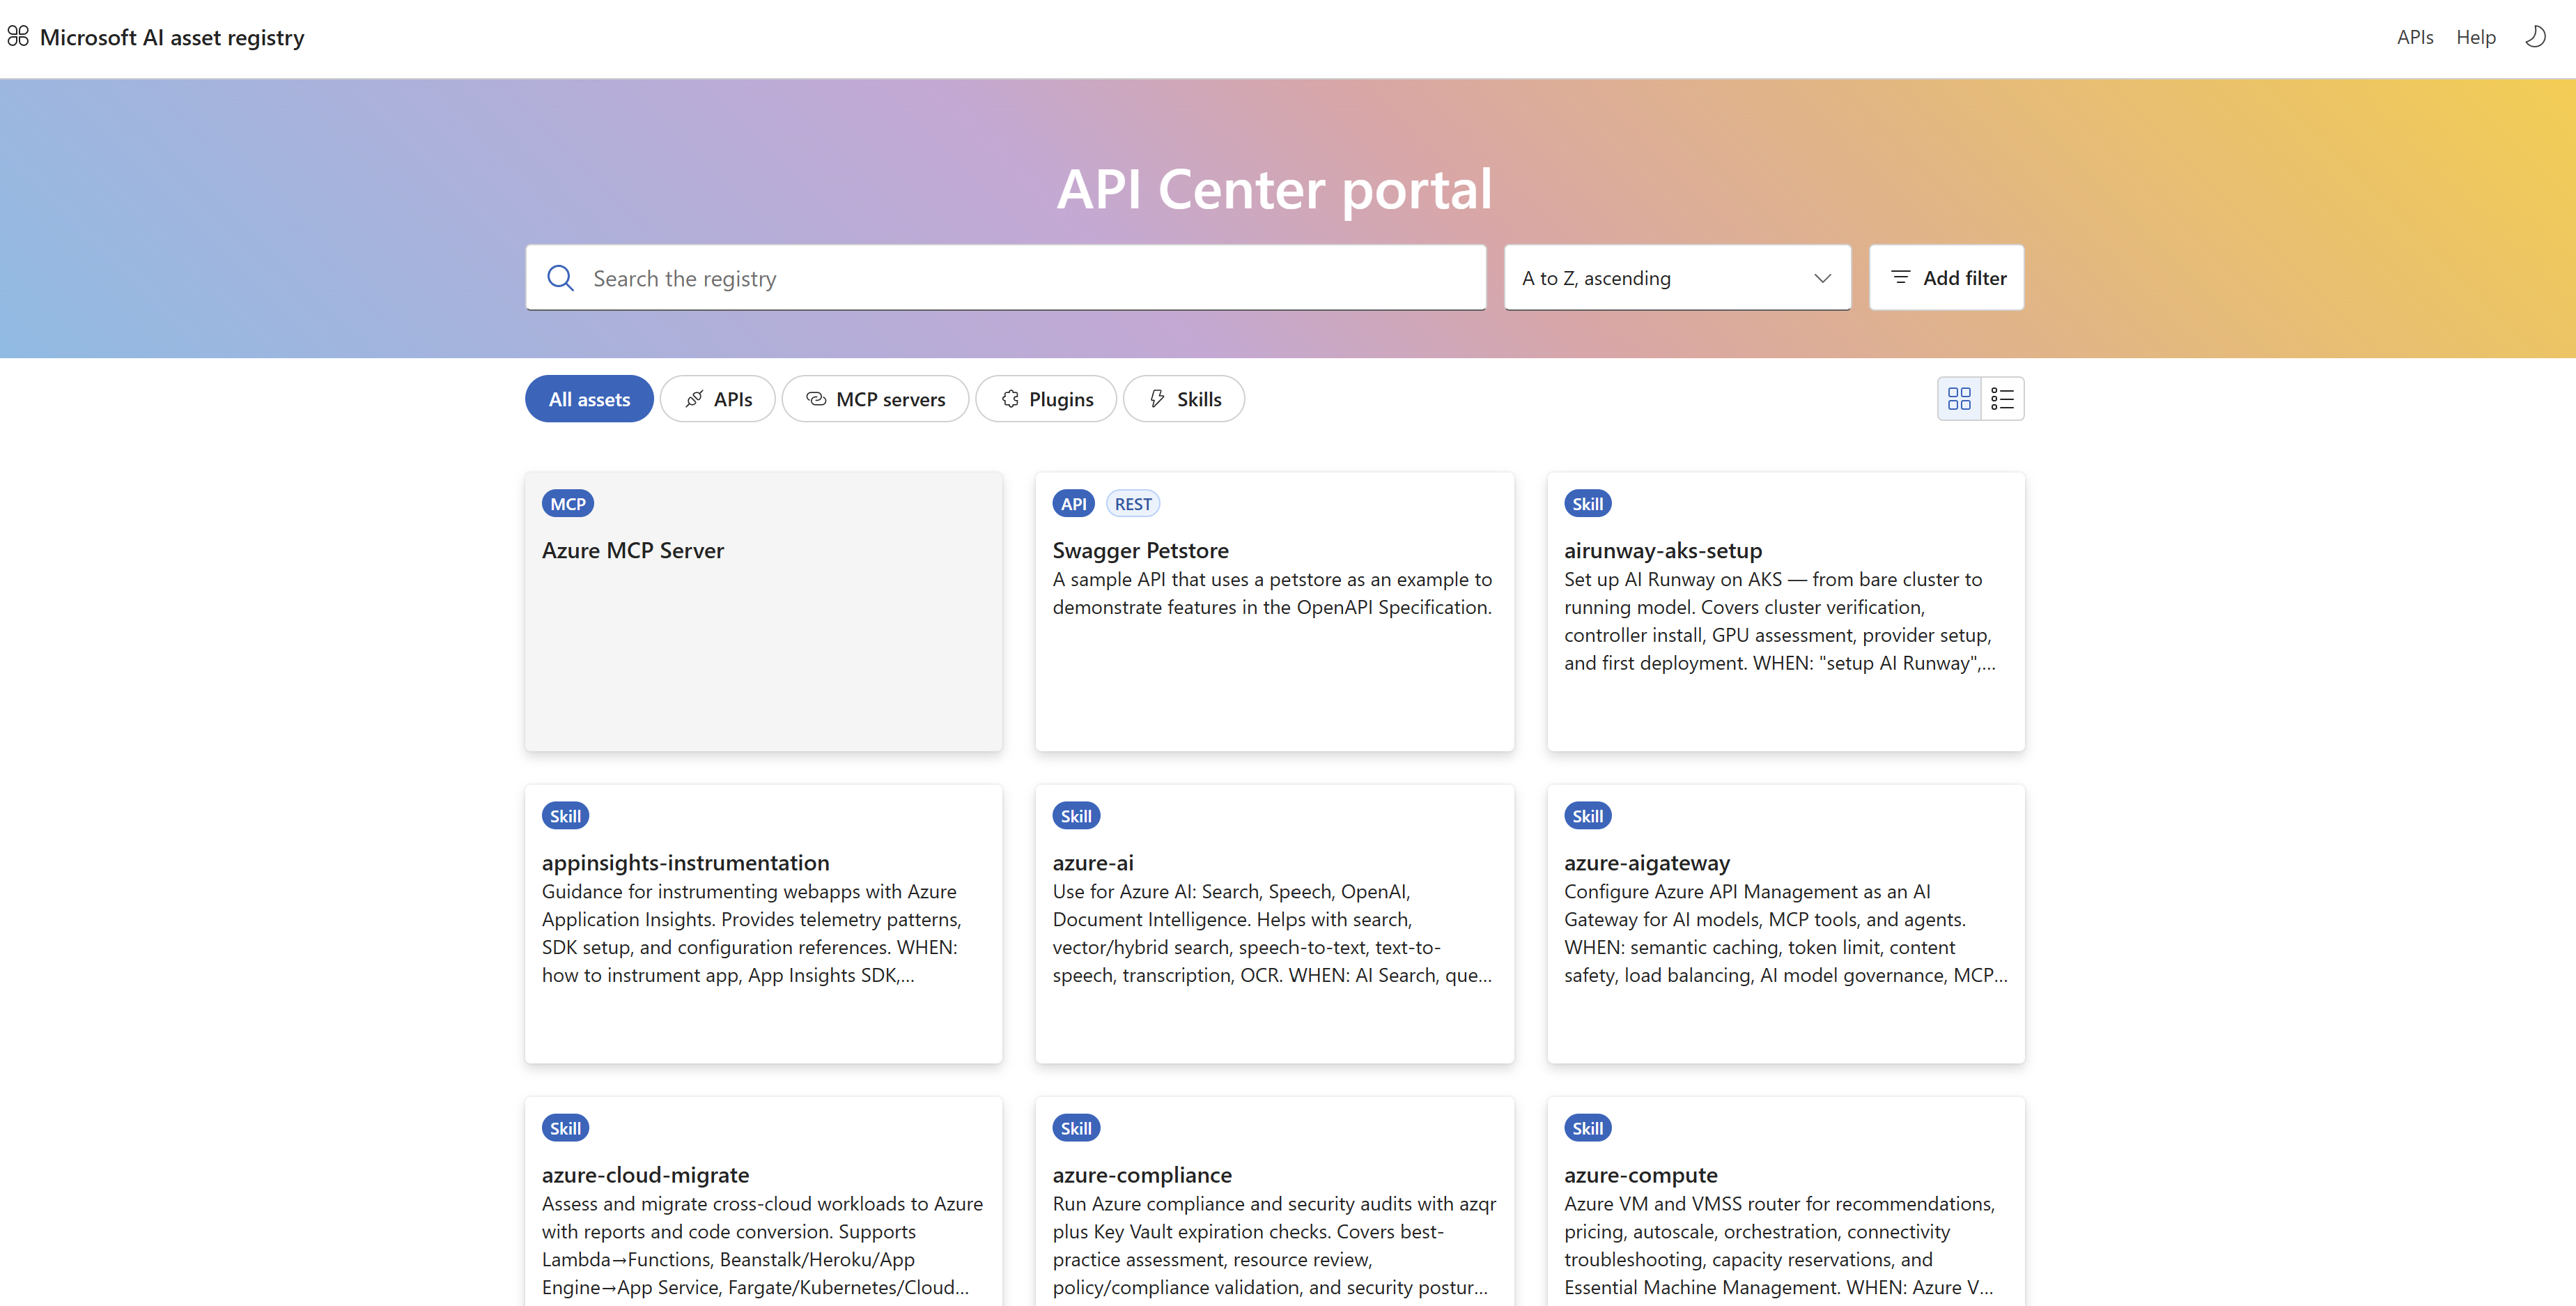Screen dimensions: 2576x1306
Task: Click the Add filter button
Action: [x=1946, y=278]
